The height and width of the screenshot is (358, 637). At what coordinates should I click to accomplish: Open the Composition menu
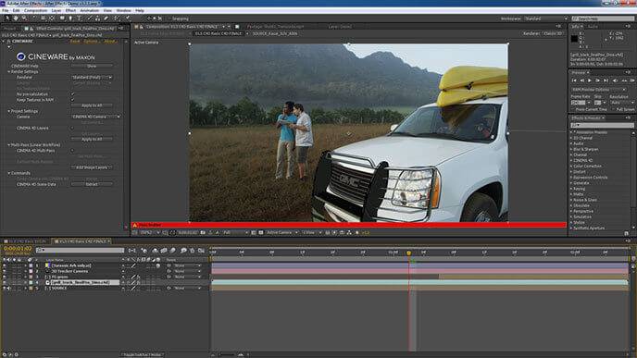click(36, 10)
